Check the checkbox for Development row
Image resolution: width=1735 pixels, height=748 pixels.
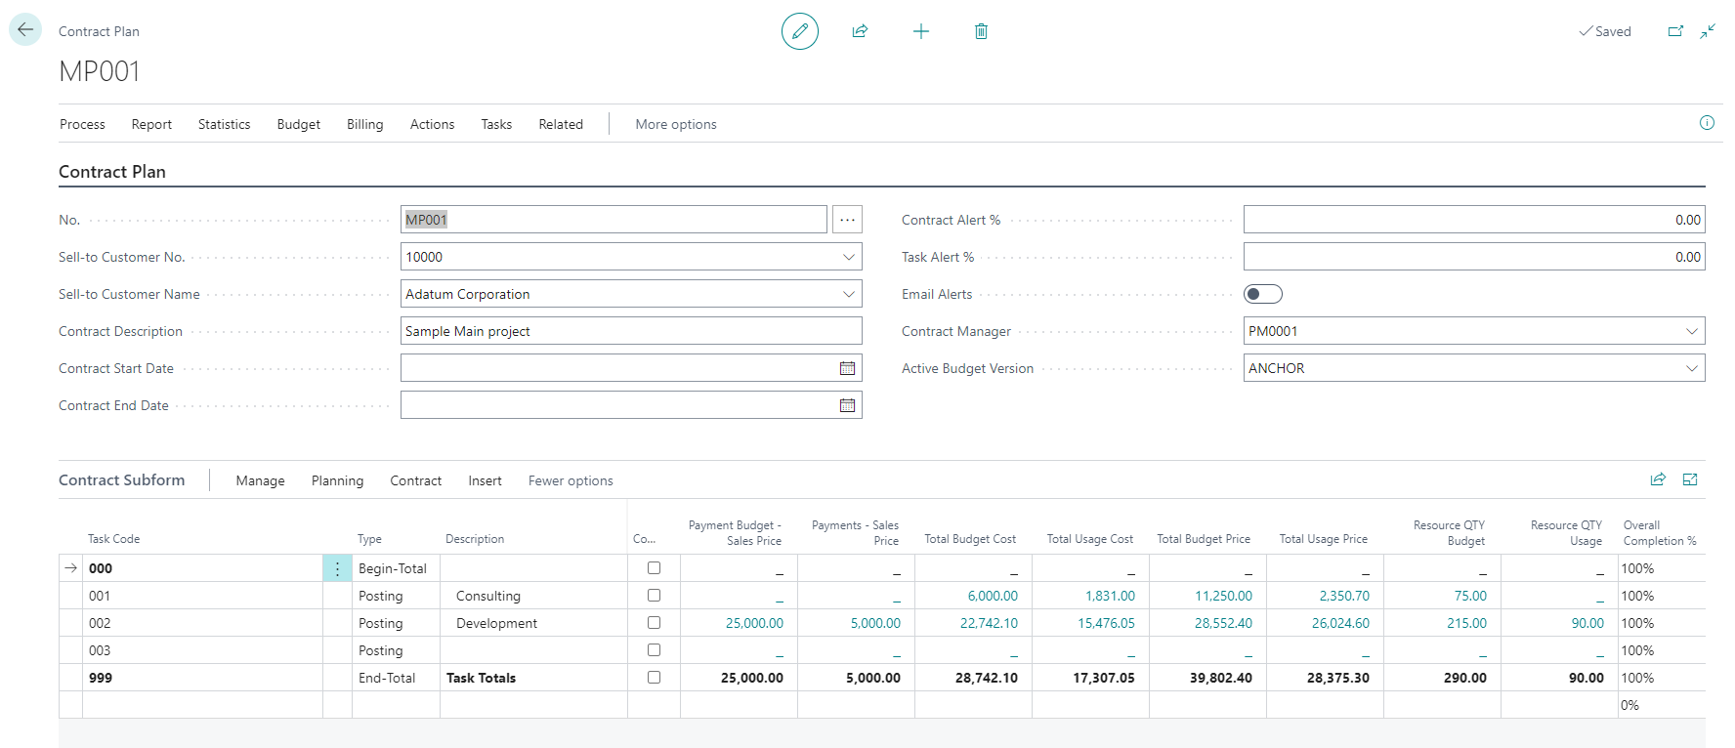(x=654, y=622)
